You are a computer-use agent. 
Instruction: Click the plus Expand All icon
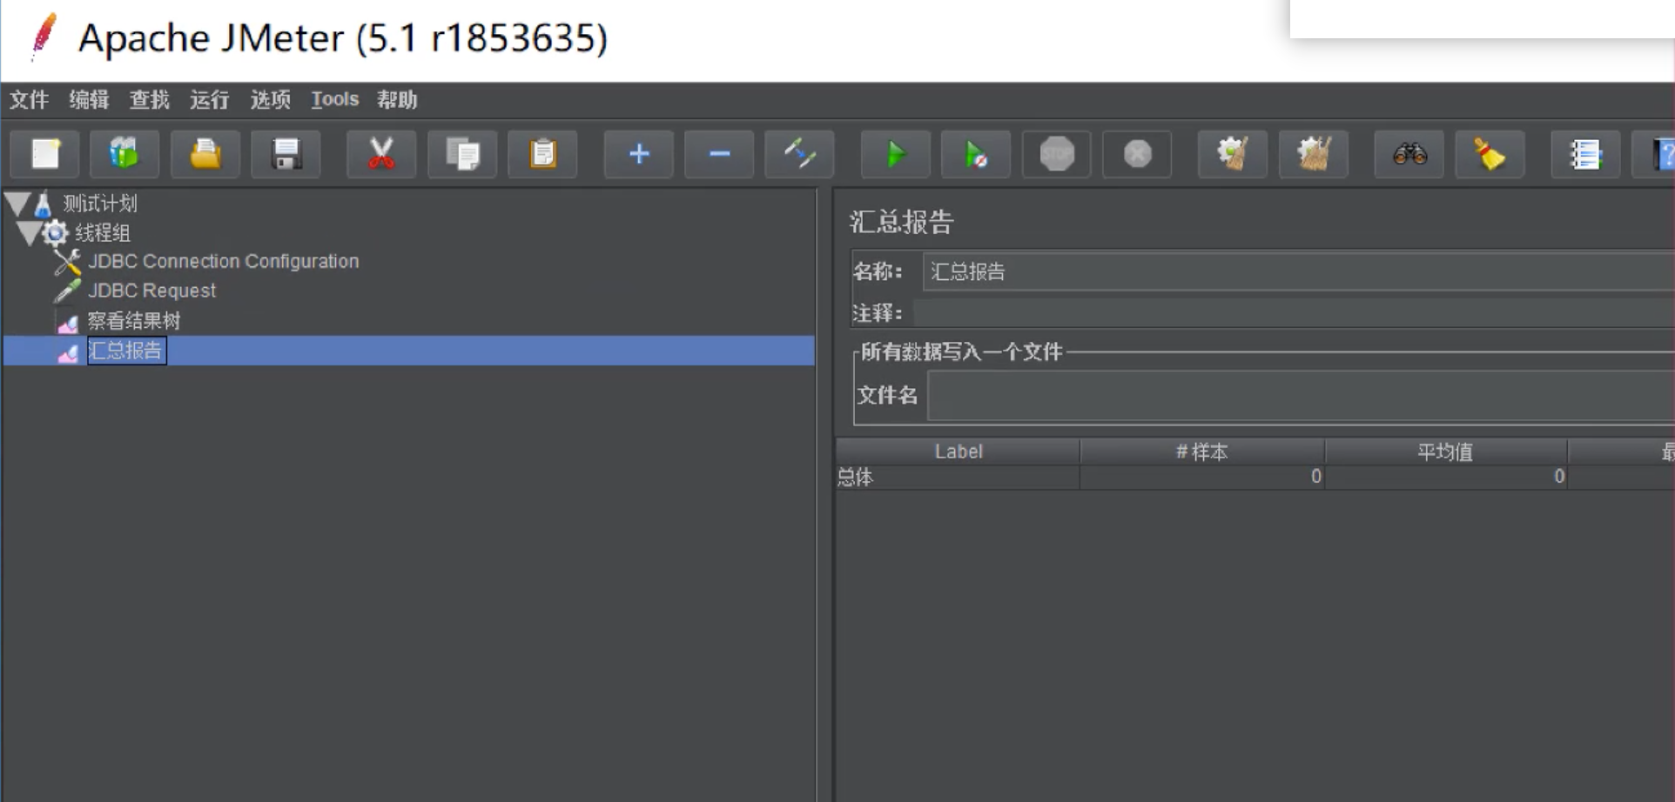coord(639,155)
